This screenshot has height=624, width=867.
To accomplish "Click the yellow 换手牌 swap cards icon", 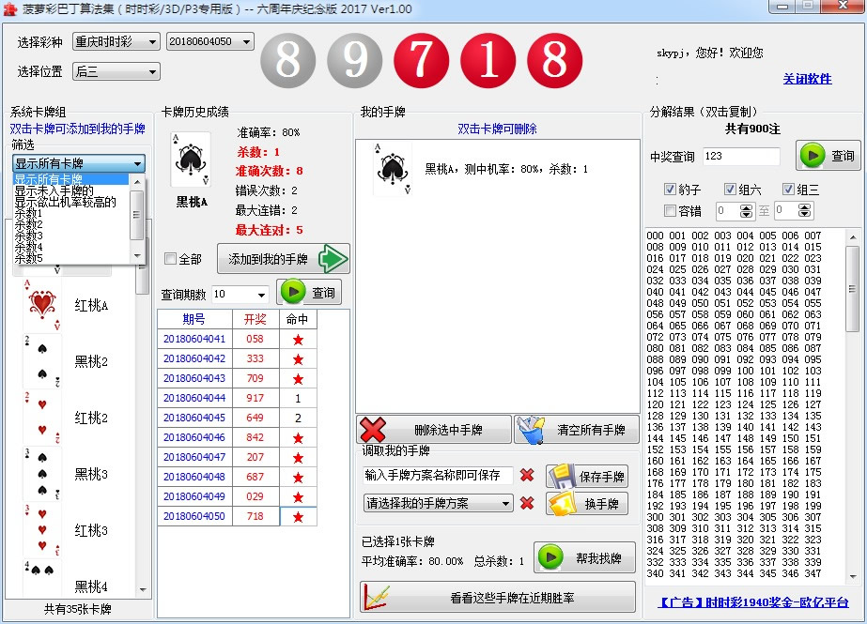I will tap(561, 504).
